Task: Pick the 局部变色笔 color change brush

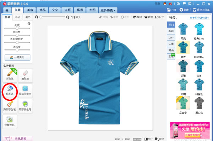Action: tap(26, 106)
